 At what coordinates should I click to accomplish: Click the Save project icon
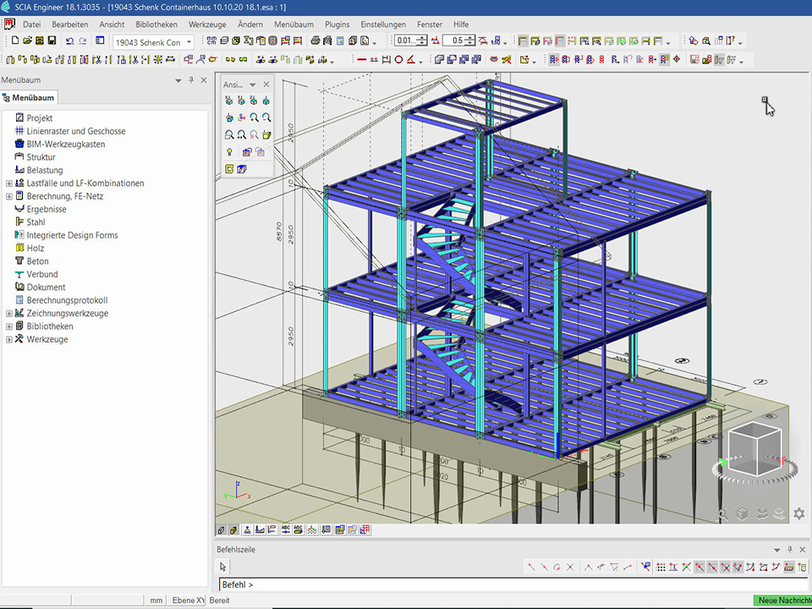click(52, 41)
